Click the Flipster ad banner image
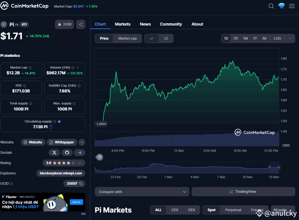This screenshot has height=220, width=299. 43,202
